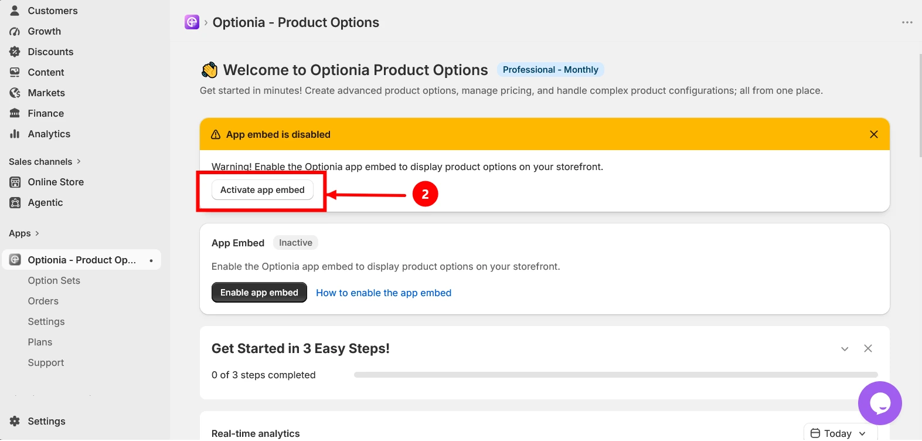Click the Customers person icon
The width and height of the screenshot is (922, 441).
[x=15, y=11]
